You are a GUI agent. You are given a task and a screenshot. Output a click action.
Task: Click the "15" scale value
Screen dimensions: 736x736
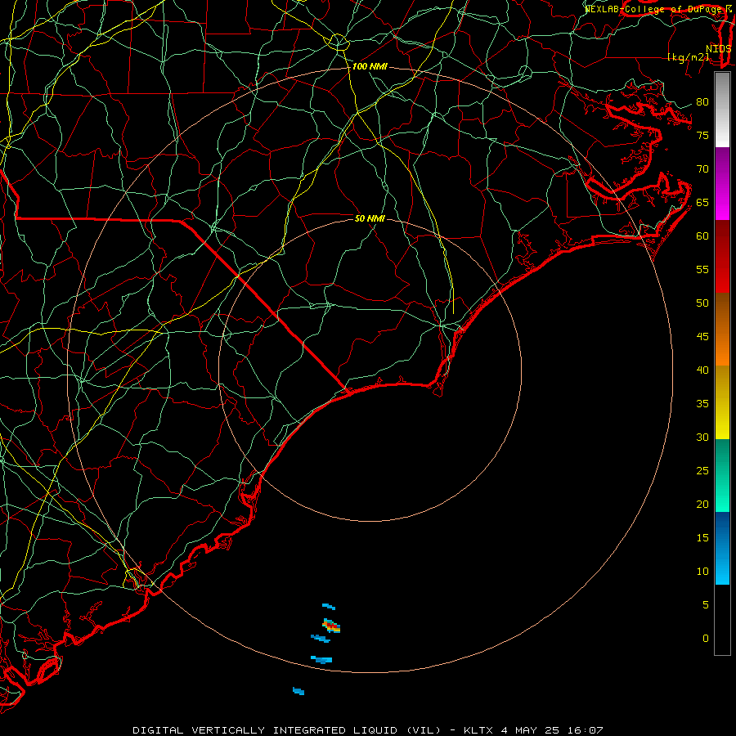[702, 538]
